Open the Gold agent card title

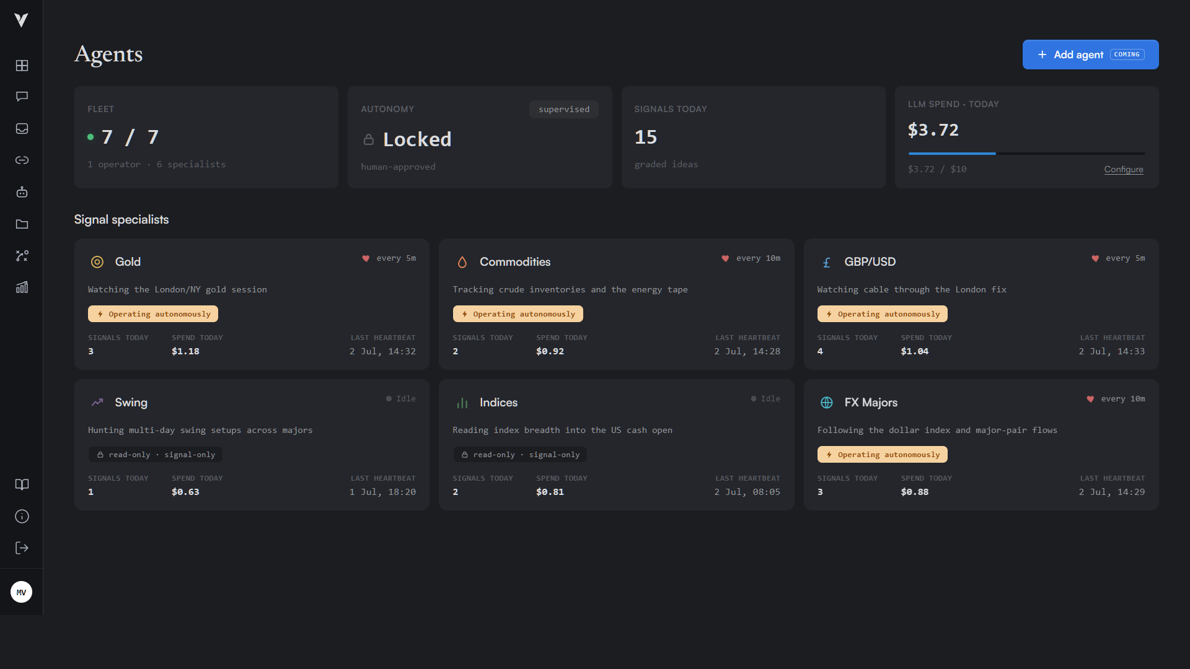[128, 262]
